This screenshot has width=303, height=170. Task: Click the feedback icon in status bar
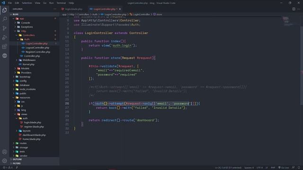click(293, 168)
